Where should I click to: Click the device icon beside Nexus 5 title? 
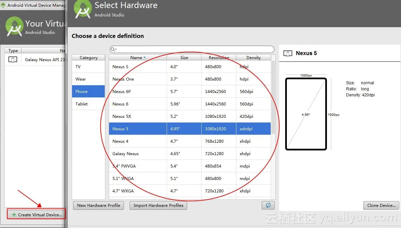click(x=288, y=53)
